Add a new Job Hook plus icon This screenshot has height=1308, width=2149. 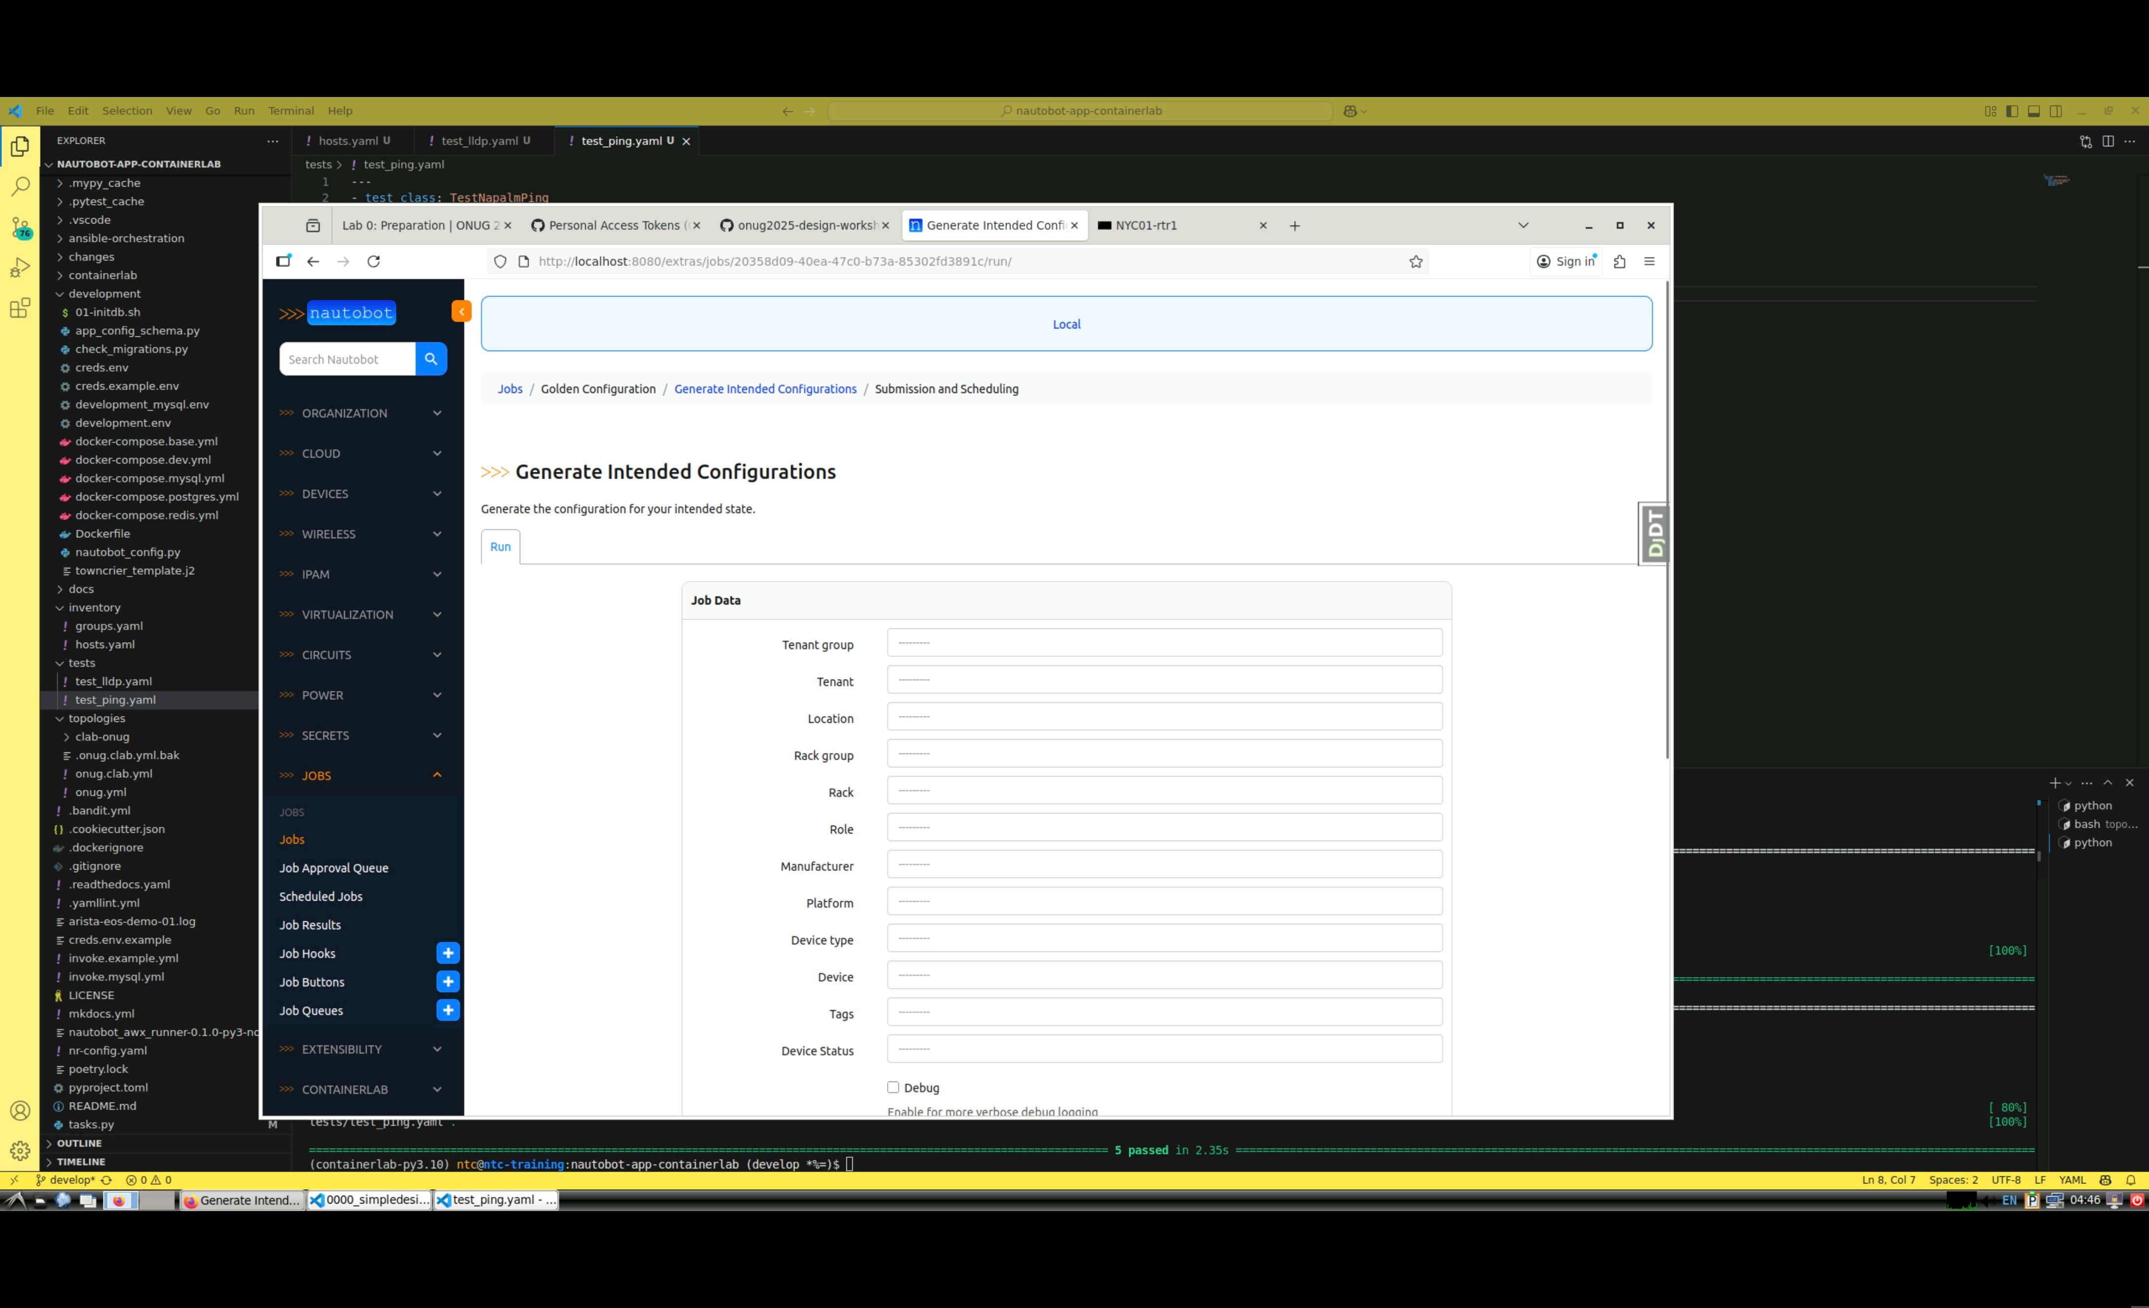pyautogui.click(x=447, y=953)
